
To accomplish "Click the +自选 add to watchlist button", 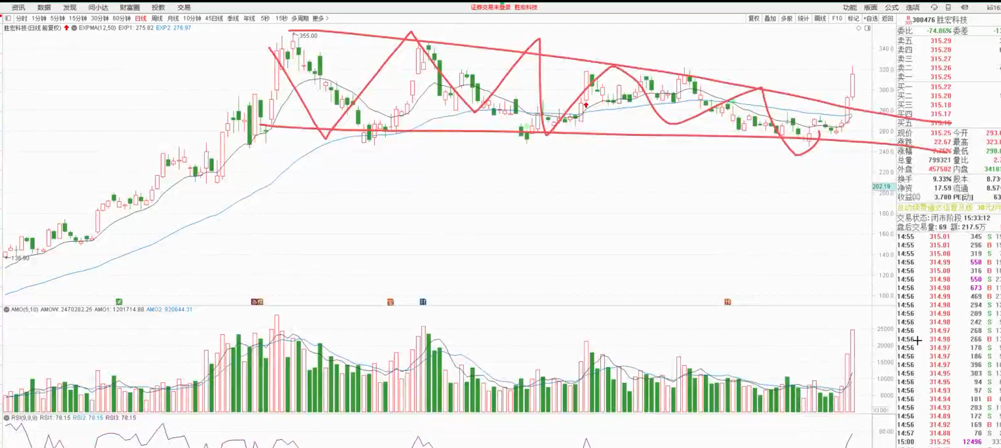I will coord(871,19).
